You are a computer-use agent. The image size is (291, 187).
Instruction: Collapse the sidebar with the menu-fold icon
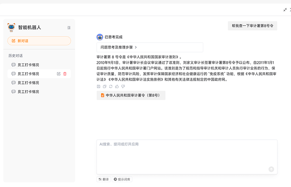pyautogui.click(x=69, y=28)
